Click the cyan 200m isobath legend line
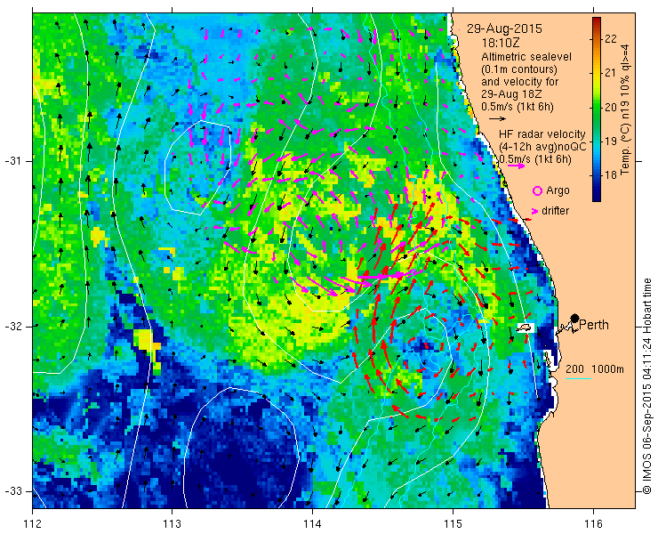Viewport: 658px width, 534px height. point(578,379)
